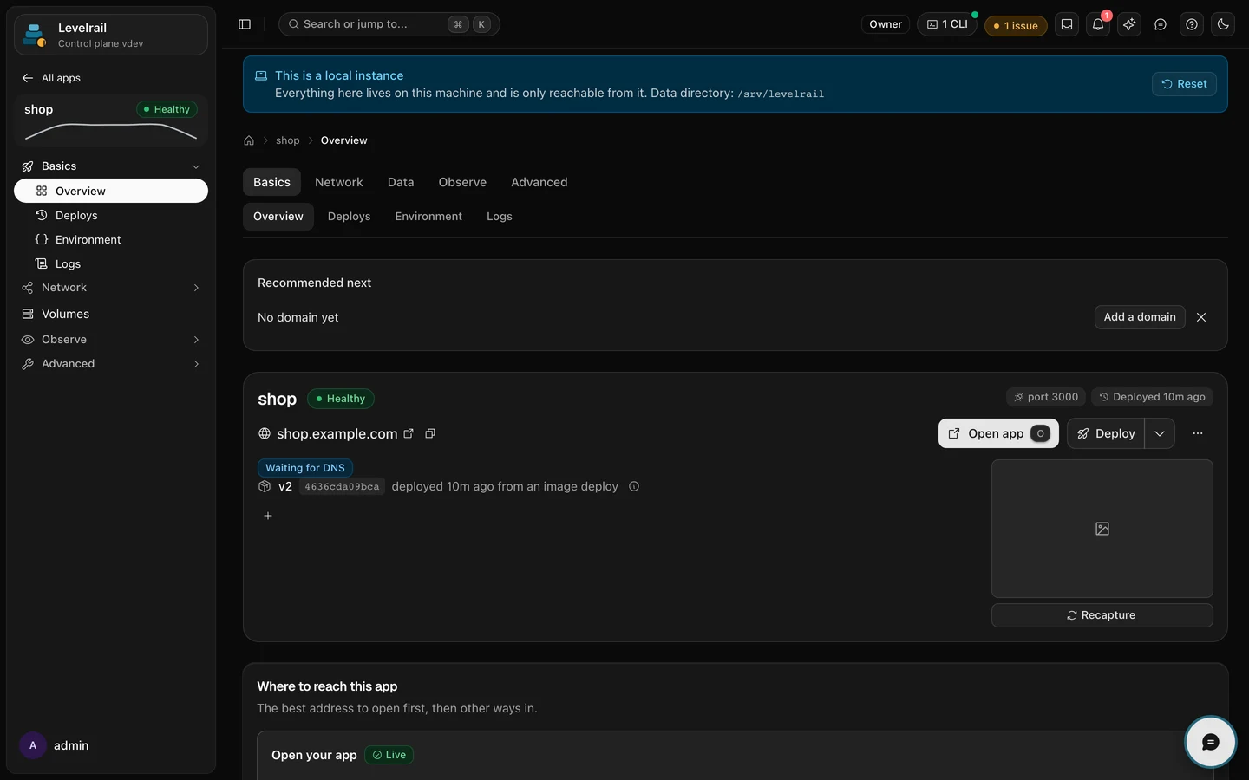
Task: Click the app screenshot placeholder thumbnail
Action: click(1102, 529)
